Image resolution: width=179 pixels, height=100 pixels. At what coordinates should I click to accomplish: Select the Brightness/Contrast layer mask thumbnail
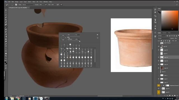[168, 86]
